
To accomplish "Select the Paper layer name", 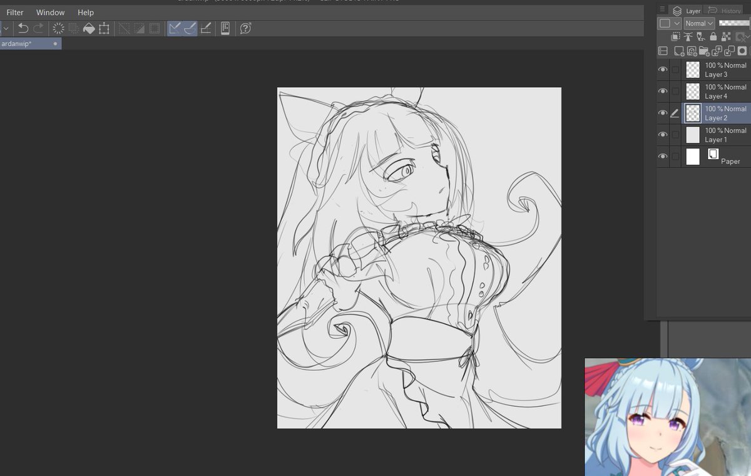I will pyautogui.click(x=730, y=161).
